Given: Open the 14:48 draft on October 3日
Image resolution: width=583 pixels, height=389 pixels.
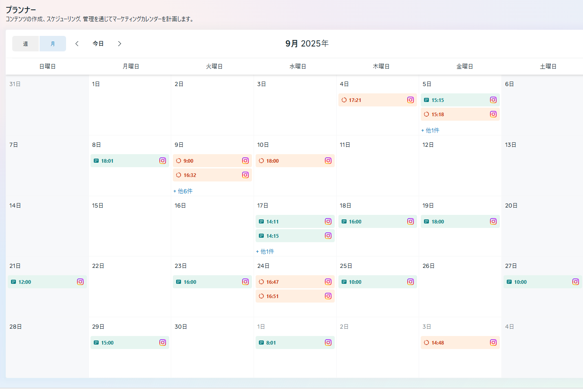Looking at the screenshot, I should point(455,343).
